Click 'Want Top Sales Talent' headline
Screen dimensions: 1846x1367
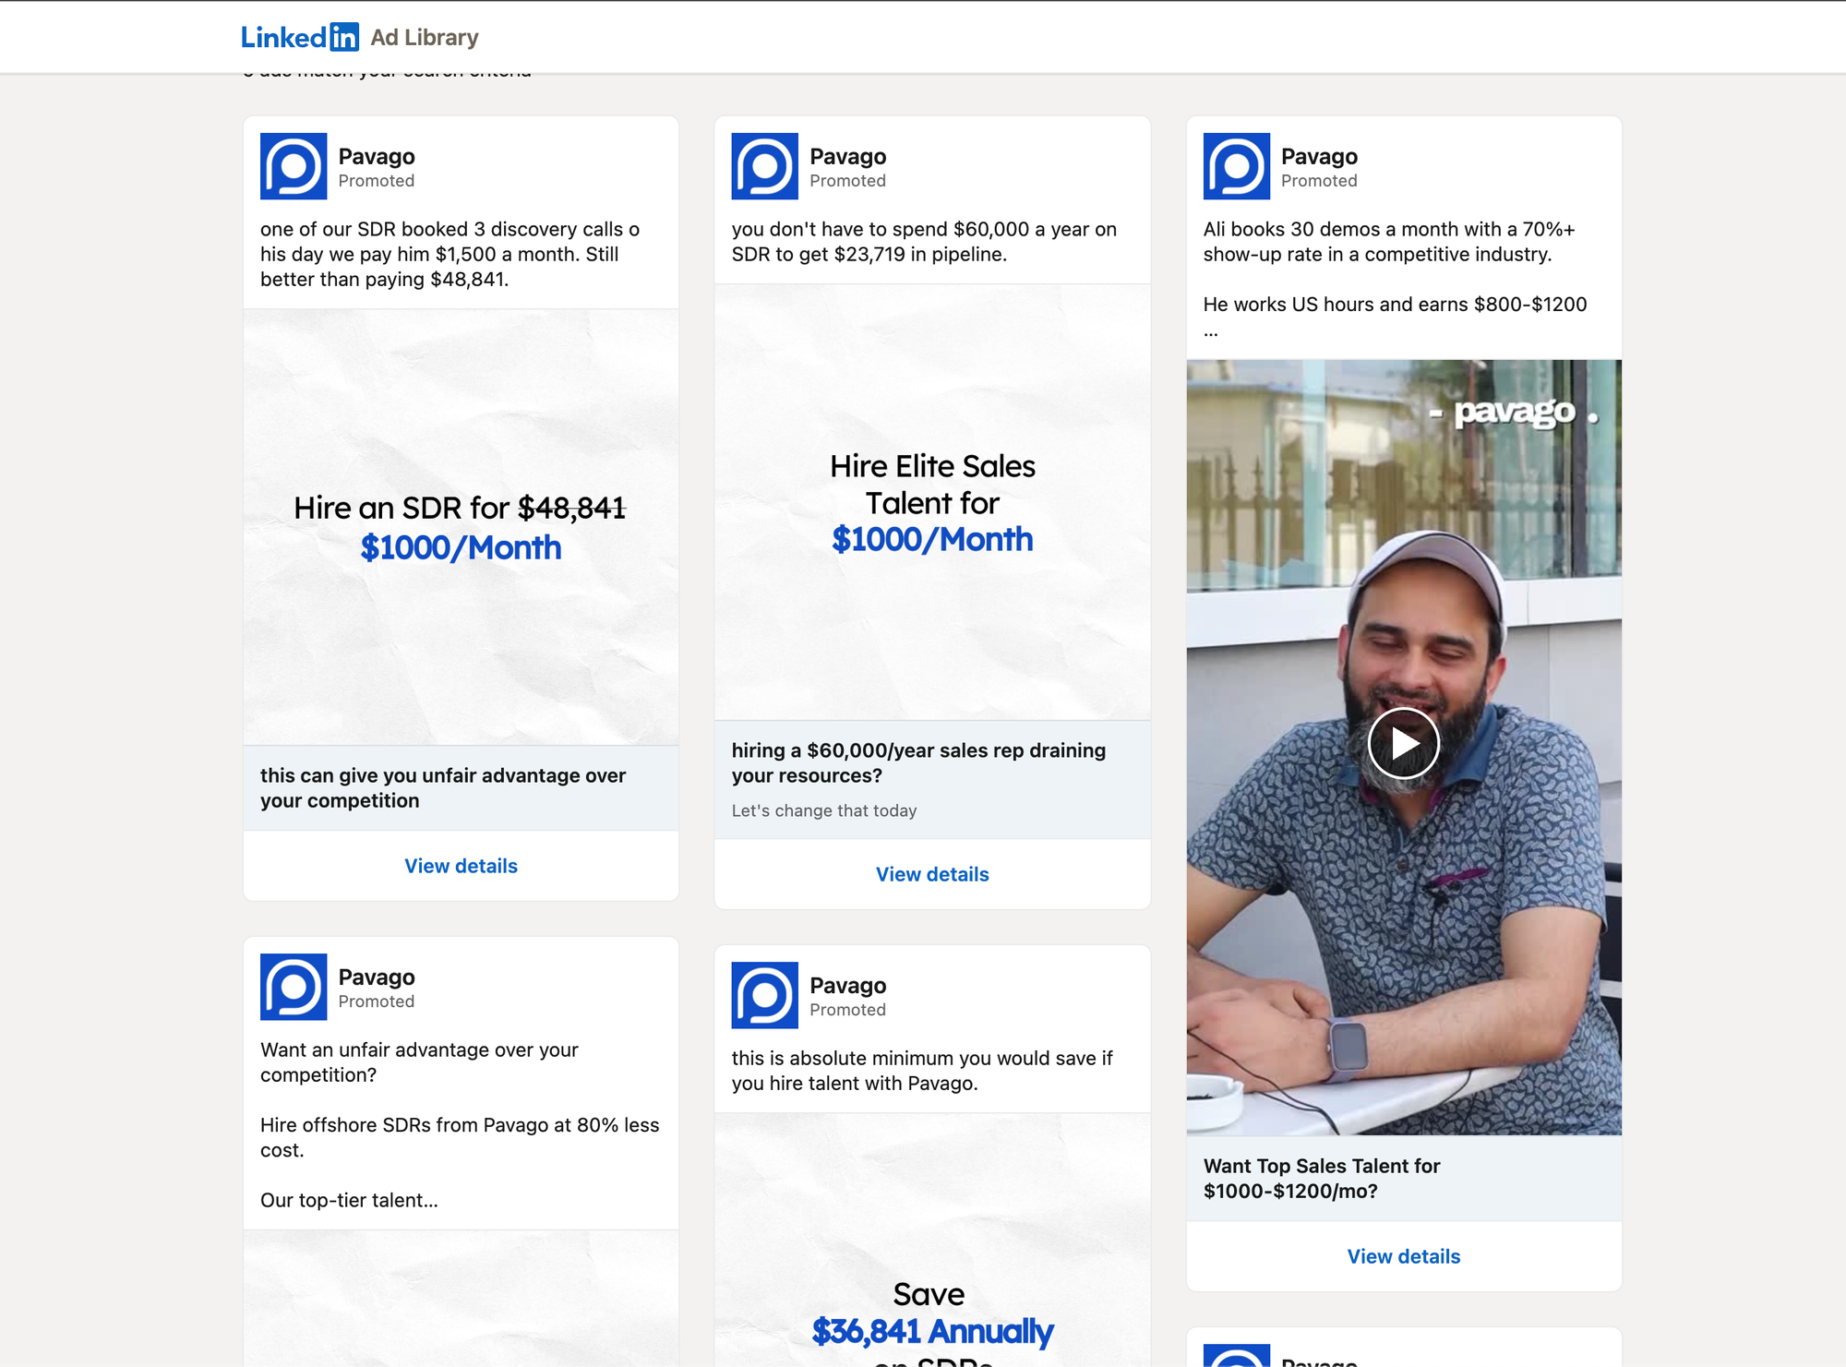[1321, 1179]
